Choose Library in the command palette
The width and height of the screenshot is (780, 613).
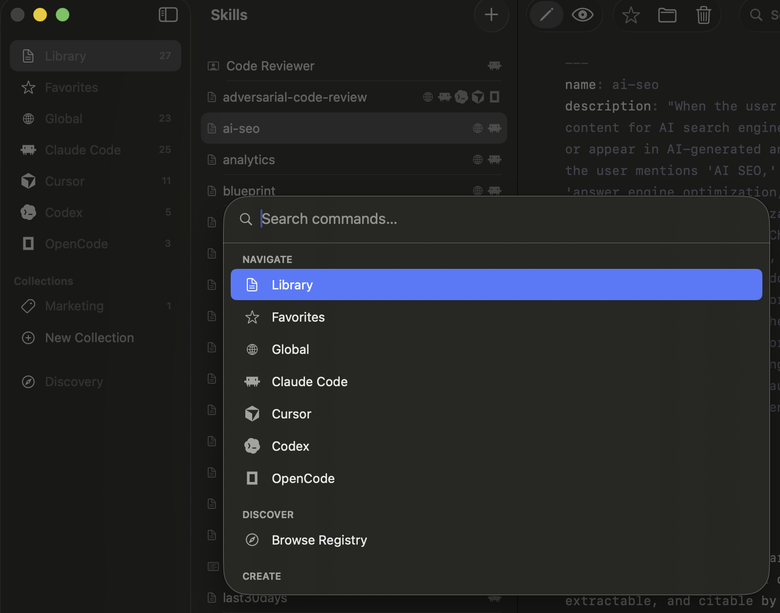point(496,285)
